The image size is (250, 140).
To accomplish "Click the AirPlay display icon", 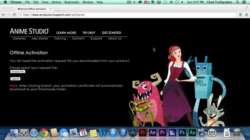I will 159,2.
